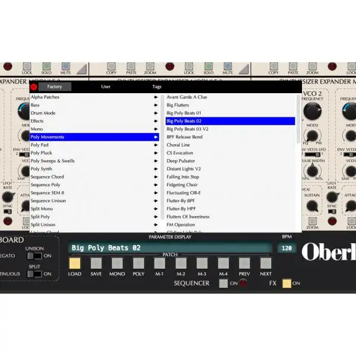356x356 pixels.
Task: Select the M-1 memory button
Action: pyautogui.click(x=160, y=263)
